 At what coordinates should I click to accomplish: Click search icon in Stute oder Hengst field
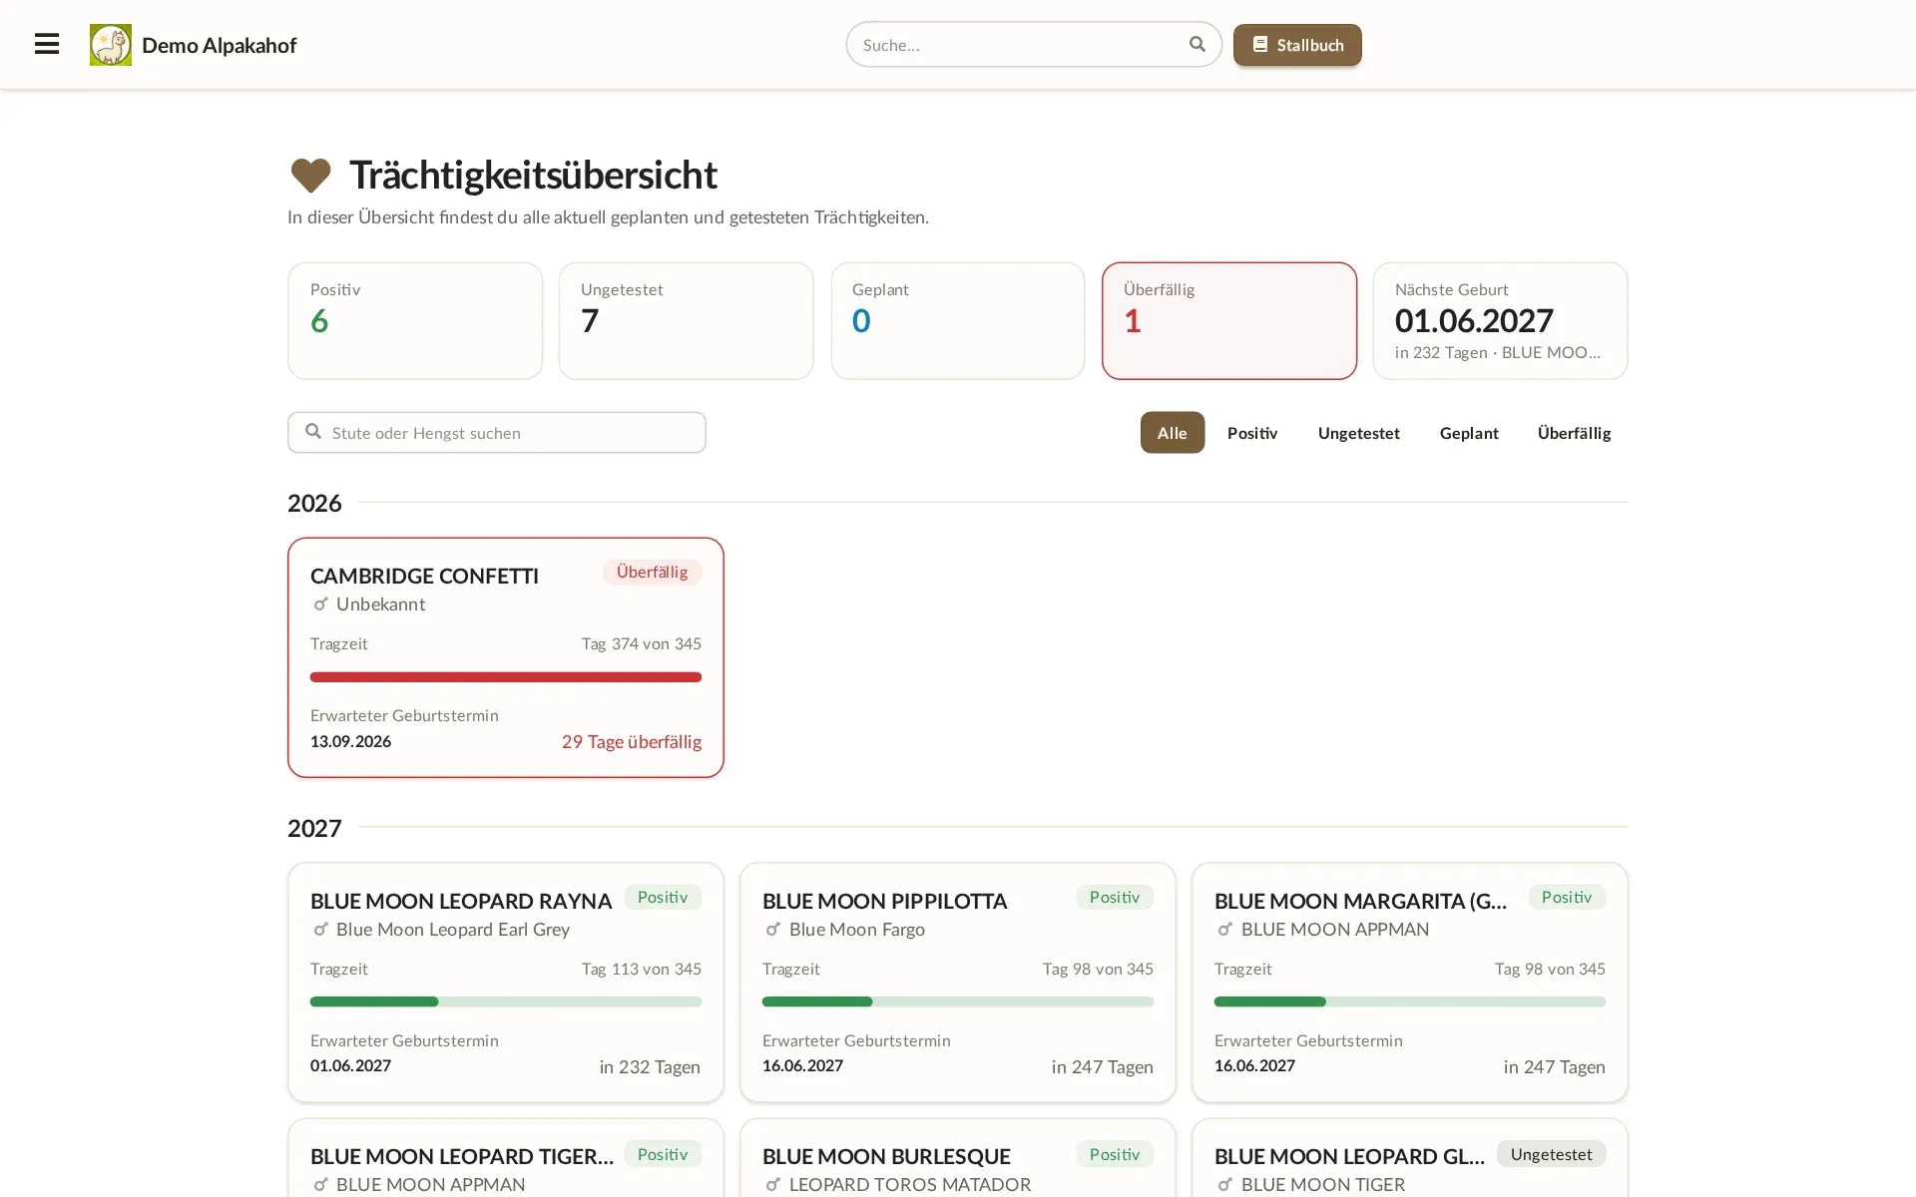(x=313, y=432)
